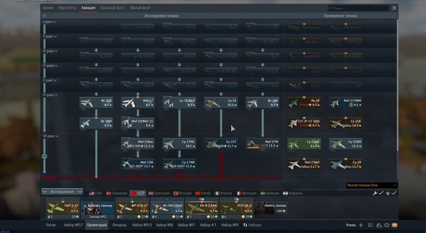Choose the premium Су-39 aircraft
This screenshot has height=233, width=426.
pyautogui.click(x=346, y=164)
